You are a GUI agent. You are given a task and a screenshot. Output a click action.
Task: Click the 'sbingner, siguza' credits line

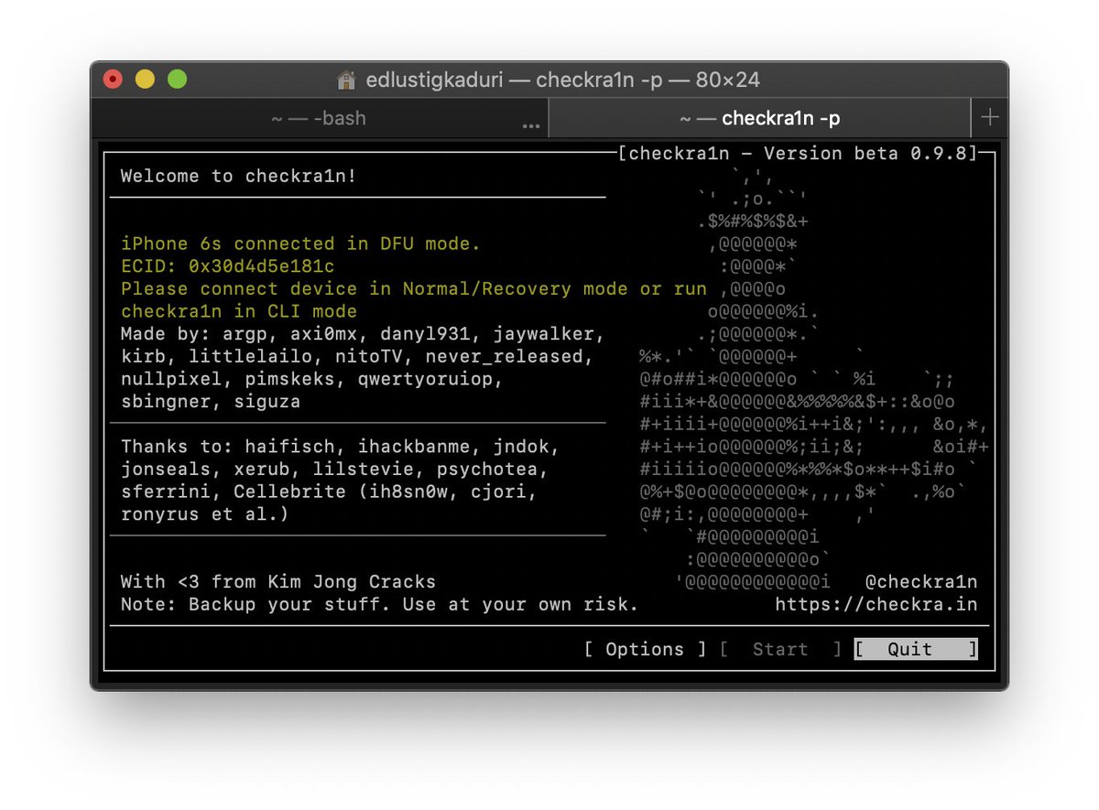tap(211, 401)
